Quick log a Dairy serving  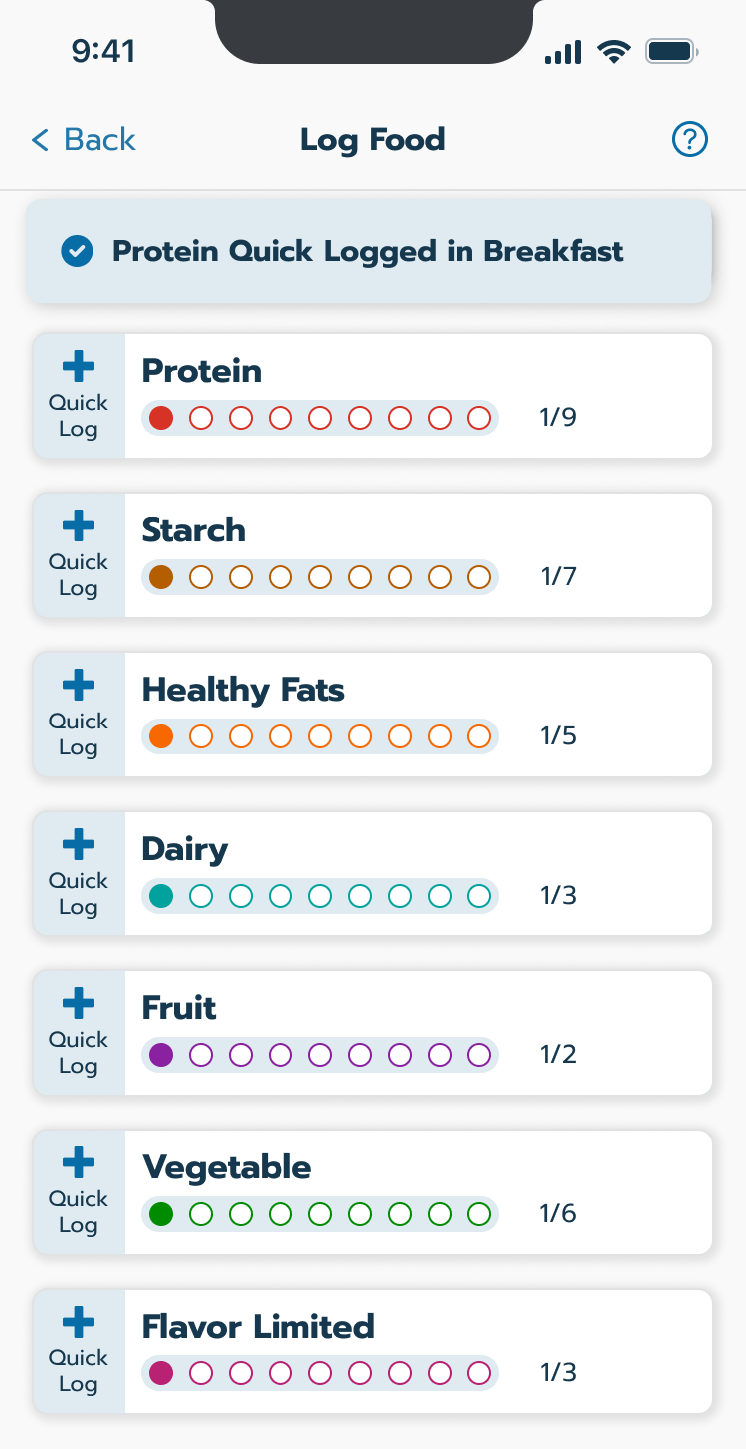point(79,874)
